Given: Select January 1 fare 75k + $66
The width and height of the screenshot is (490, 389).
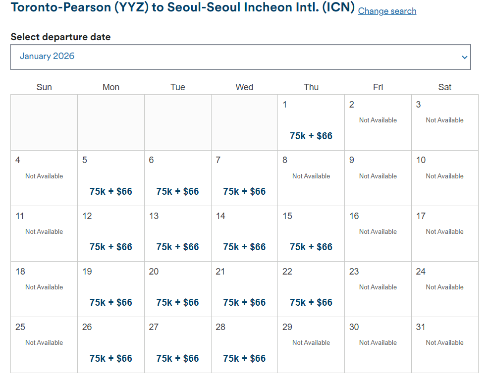Looking at the screenshot, I should [x=311, y=136].
